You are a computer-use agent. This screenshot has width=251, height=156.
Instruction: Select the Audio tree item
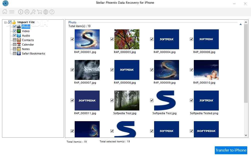click(x=26, y=36)
